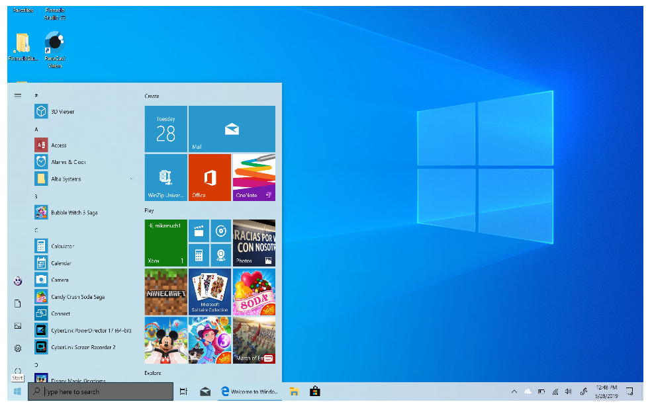The height and width of the screenshot is (408, 650).
Task: Open the Action Center notifications panel
Action: click(629, 391)
